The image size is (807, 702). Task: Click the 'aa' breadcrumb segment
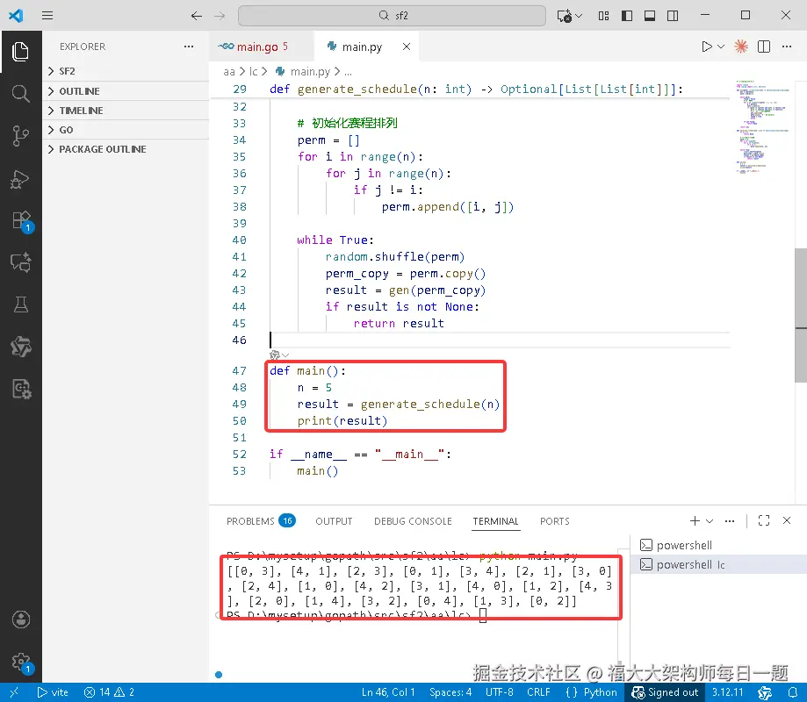(x=229, y=71)
